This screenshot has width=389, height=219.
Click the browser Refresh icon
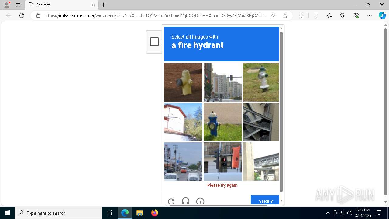click(22, 16)
